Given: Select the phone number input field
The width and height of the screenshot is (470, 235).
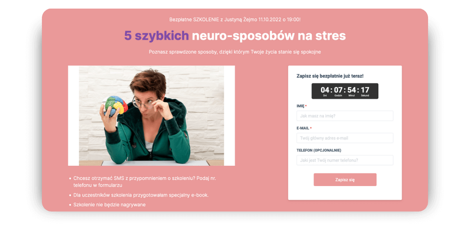Looking at the screenshot, I should pyautogui.click(x=345, y=160).
